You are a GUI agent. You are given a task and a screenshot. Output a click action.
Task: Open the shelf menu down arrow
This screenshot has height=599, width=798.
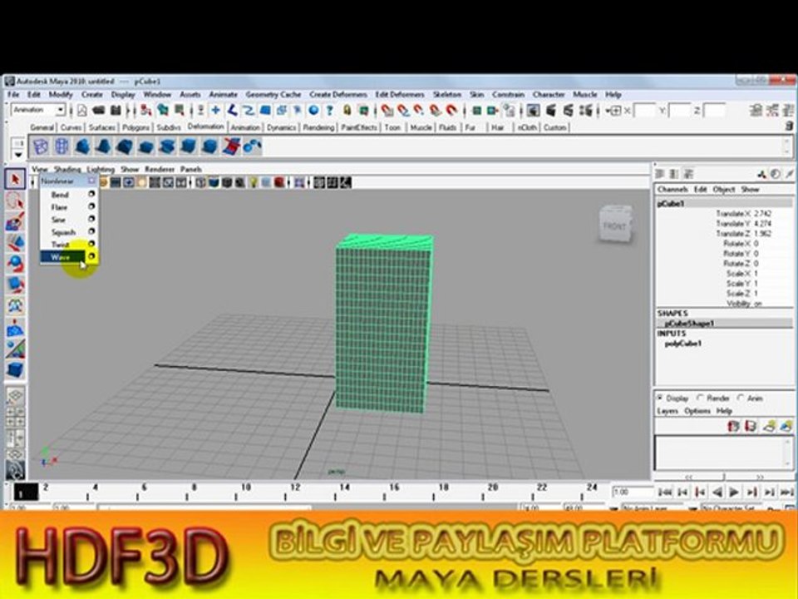pyautogui.click(x=18, y=155)
